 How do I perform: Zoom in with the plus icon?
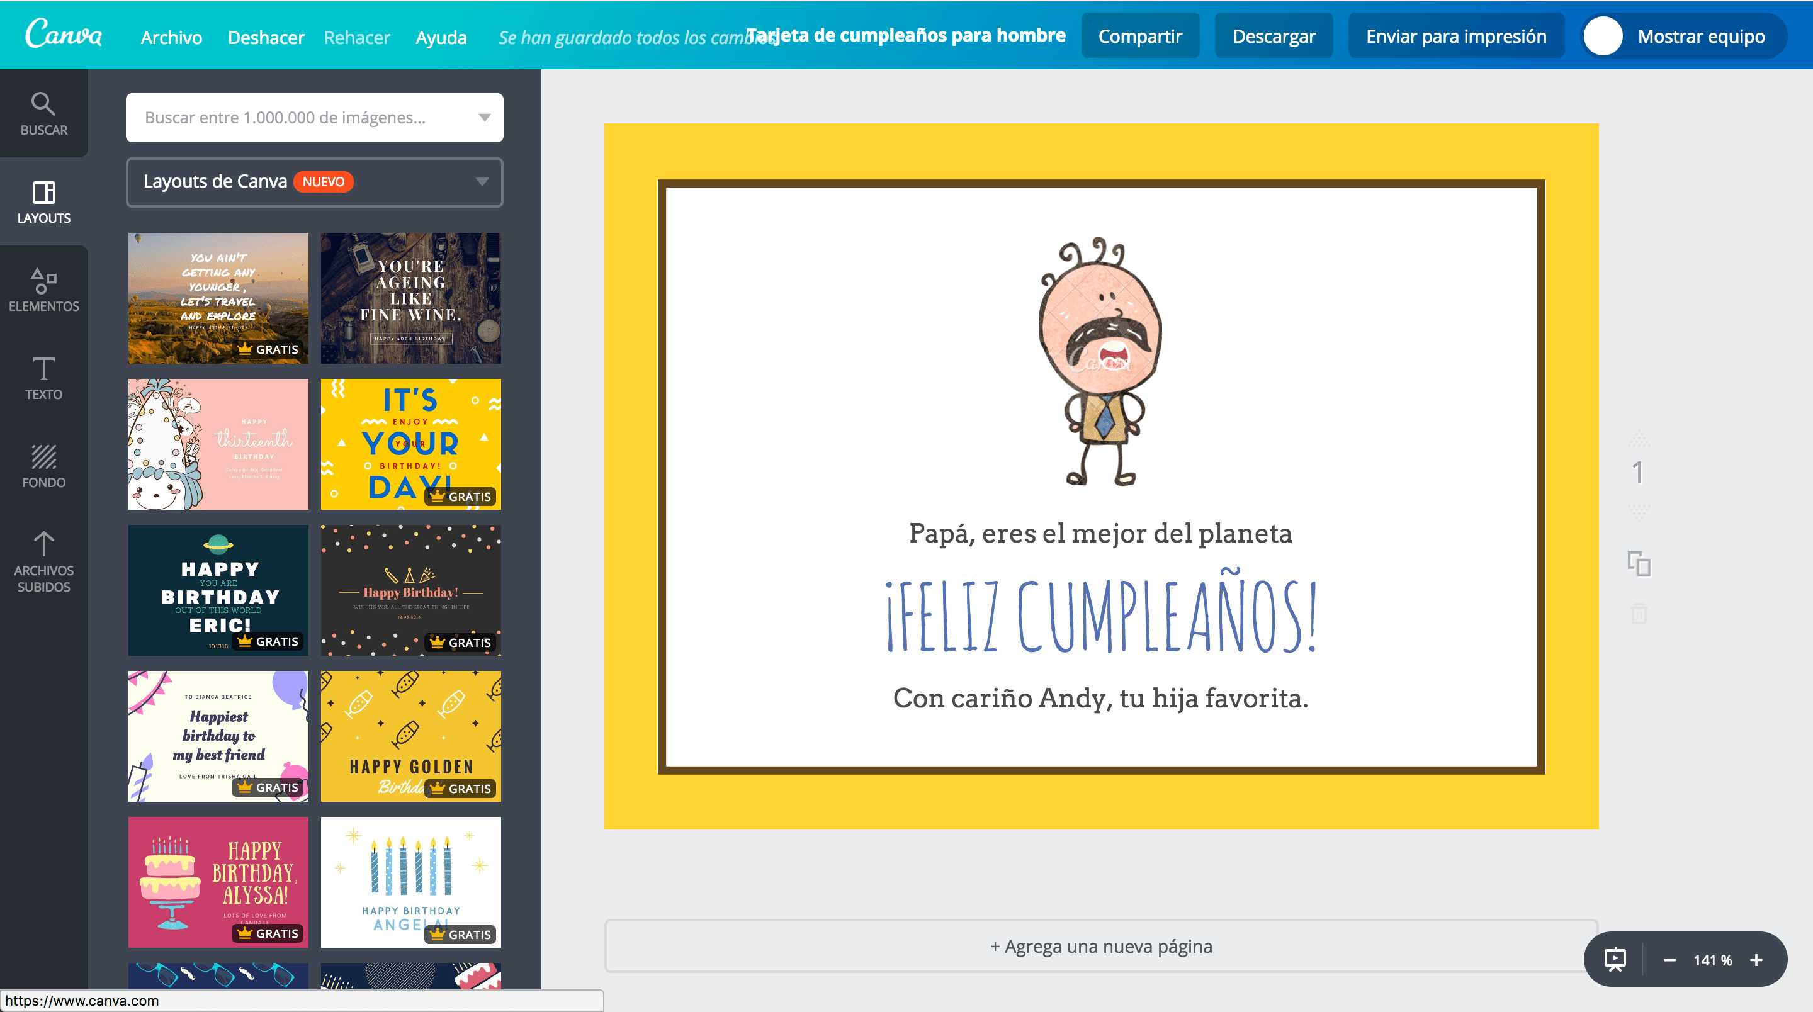(x=1756, y=960)
